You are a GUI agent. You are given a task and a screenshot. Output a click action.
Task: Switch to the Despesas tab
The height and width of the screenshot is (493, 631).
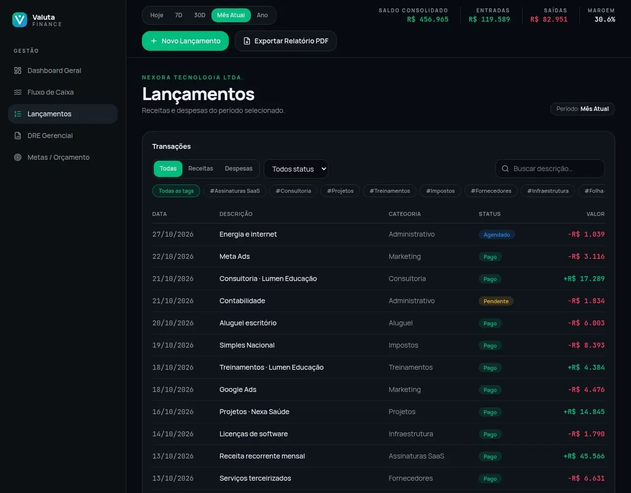click(239, 169)
